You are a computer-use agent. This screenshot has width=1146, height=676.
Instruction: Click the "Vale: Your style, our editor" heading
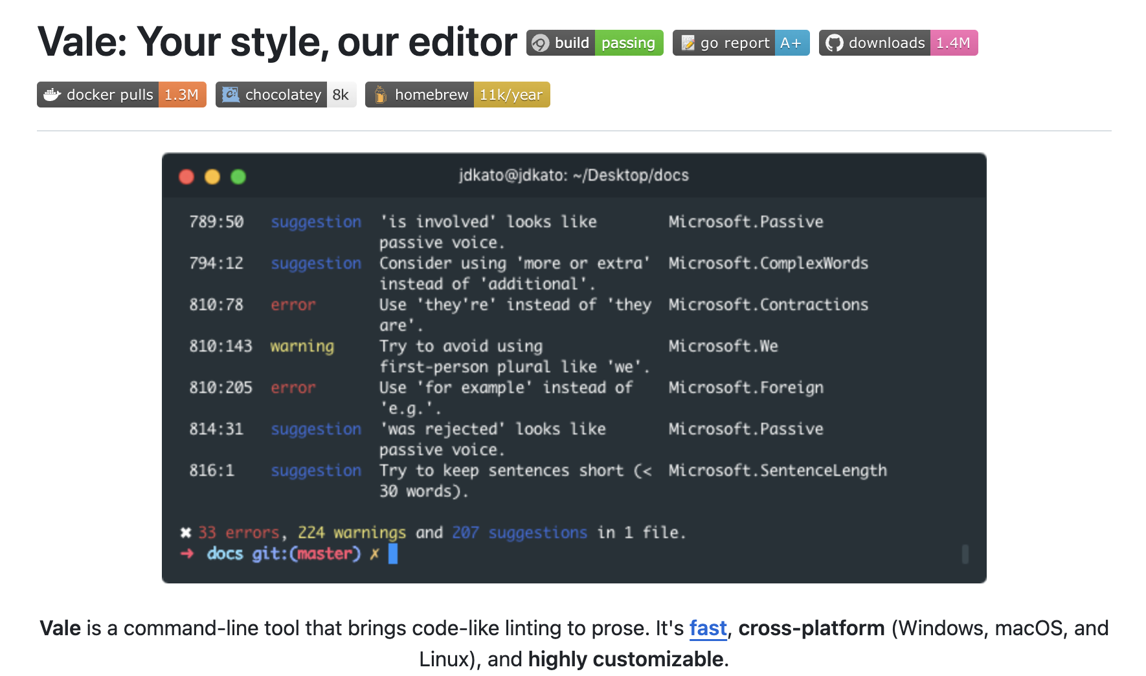[x=277, y=42]
